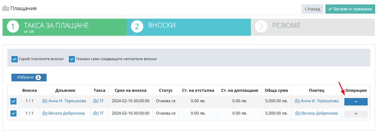Select the ВНОСКИ step tab
This screenshot has width=379, height=138.
coord(189,27)
